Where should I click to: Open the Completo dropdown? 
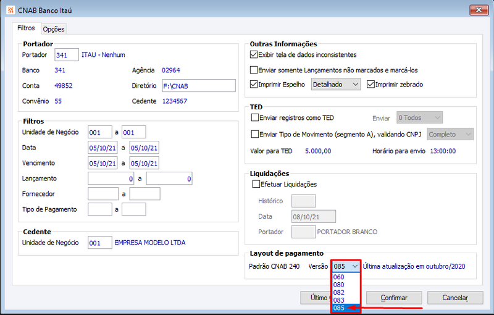[x=450, y=134]
